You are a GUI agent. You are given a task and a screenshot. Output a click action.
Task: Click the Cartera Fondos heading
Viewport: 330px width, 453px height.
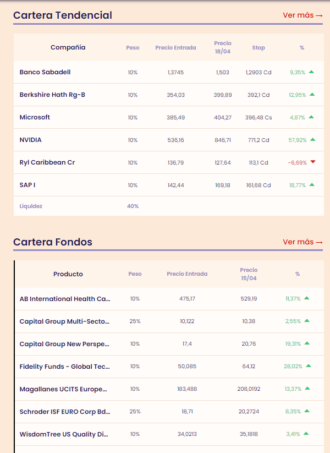[53, 242]
